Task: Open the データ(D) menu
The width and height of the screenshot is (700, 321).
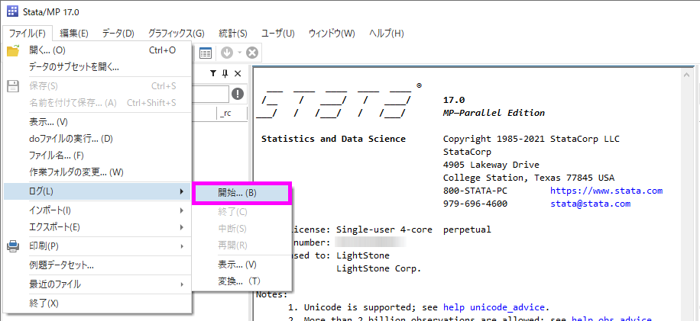Action: point(118,33)
